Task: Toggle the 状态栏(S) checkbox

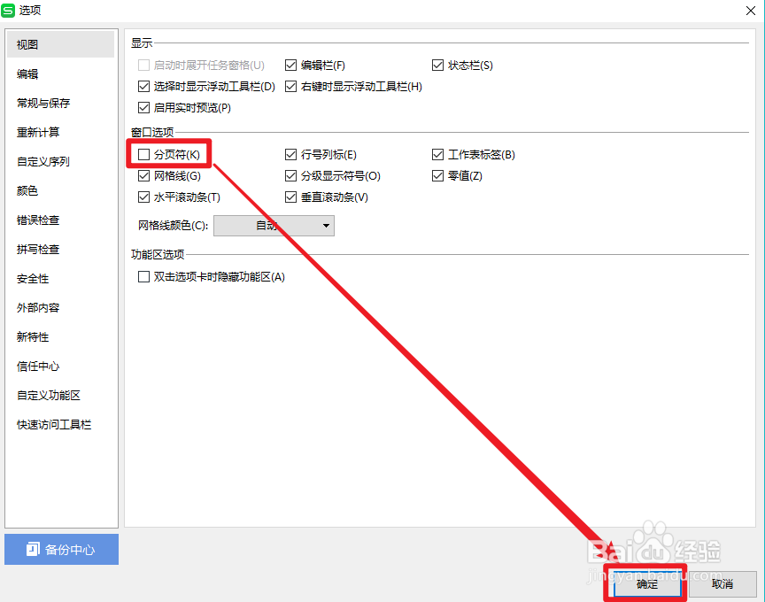Action: point(437,65)
